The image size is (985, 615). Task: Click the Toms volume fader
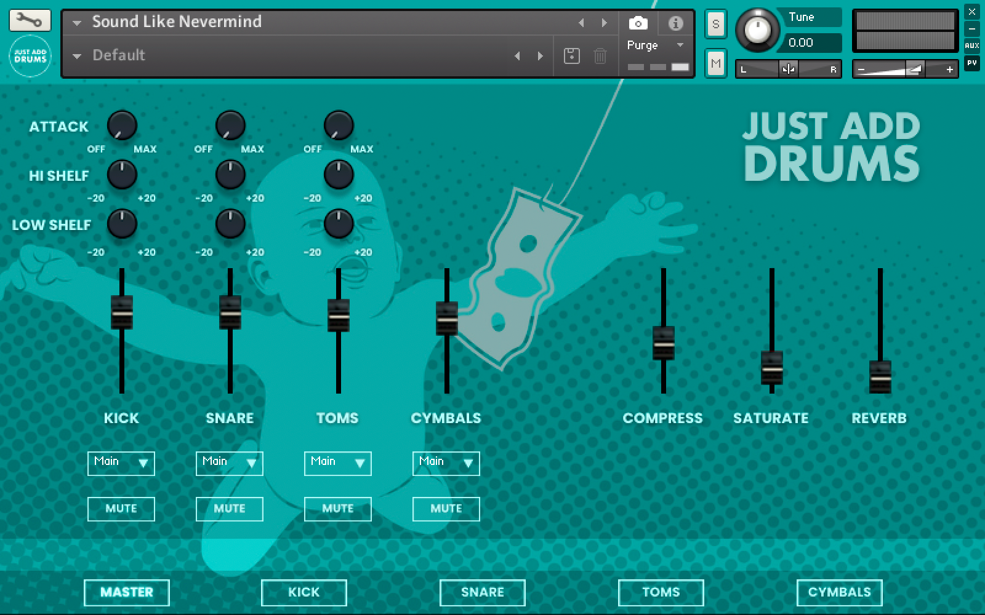339,315
